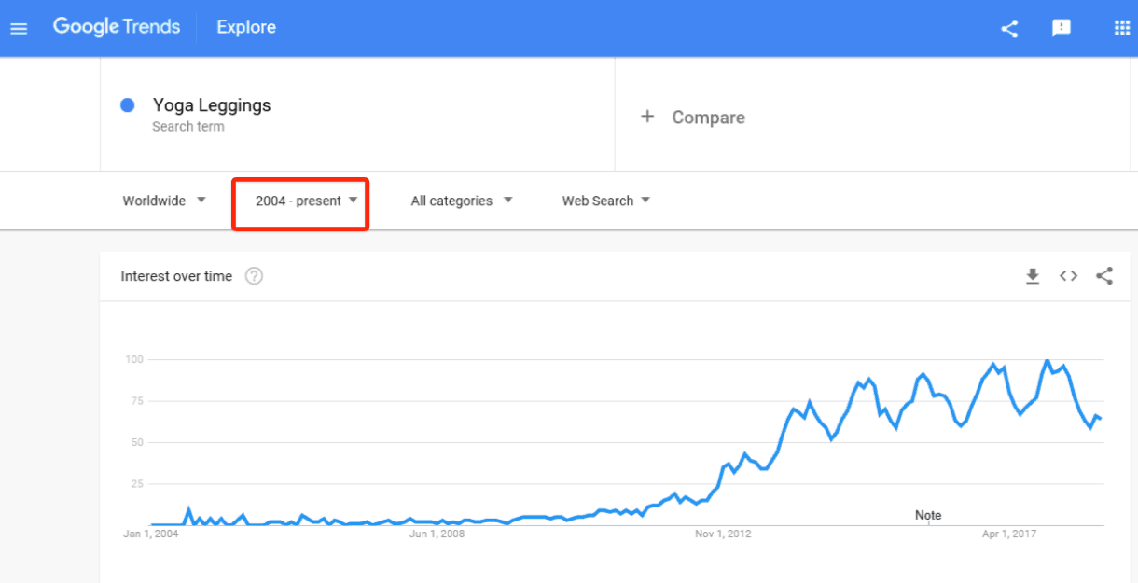Click the blue Yoga Leggings color dot
This screenshot has height=583, width=1138.
[x=128, y=105]
